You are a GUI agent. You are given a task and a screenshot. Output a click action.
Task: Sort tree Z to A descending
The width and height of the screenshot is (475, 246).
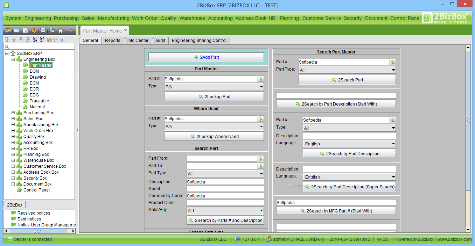tap(42, 39)
